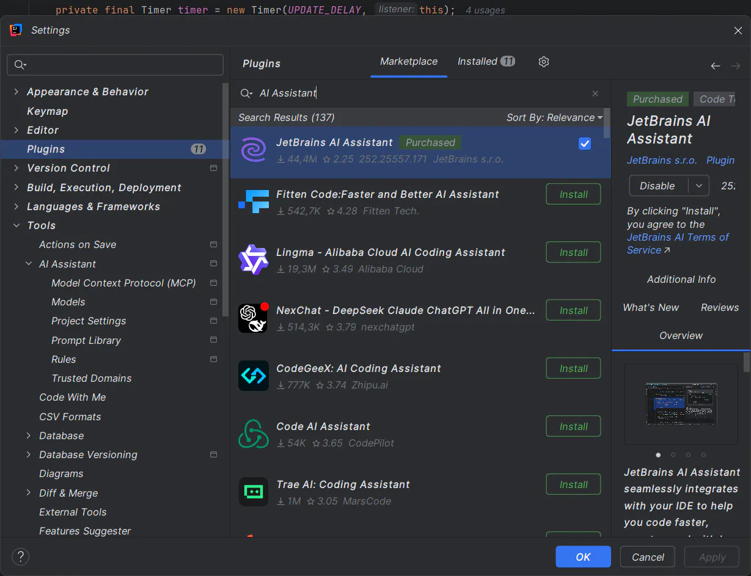Click the JetBrains AI Assistant plugin logo
The image size is (751, 576).
point(253,150)
